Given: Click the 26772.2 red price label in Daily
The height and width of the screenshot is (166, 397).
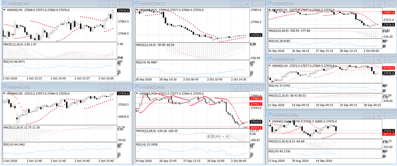Looking at the screenshot, I should point(388,134).
